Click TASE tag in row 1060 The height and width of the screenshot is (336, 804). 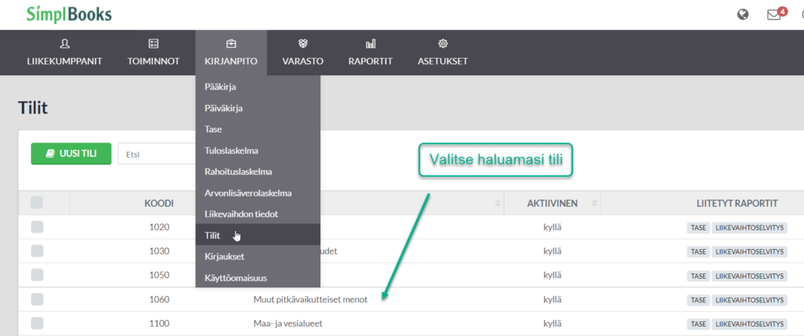(x=698, y=300)
